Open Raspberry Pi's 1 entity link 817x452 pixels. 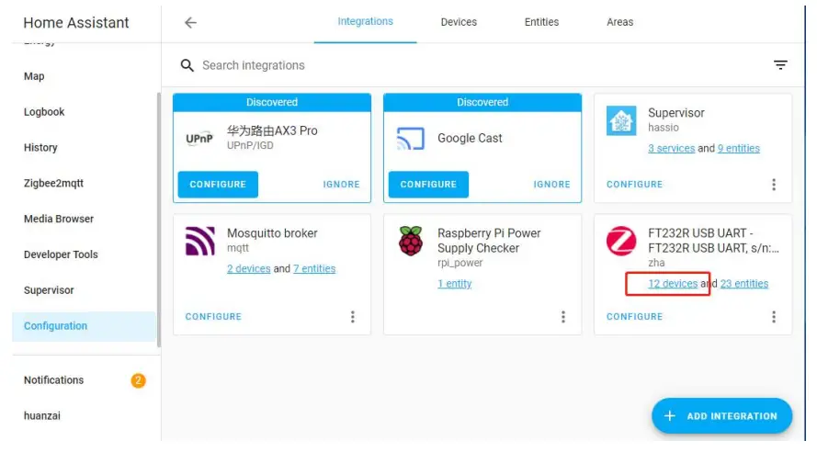(x=454, y=284)
